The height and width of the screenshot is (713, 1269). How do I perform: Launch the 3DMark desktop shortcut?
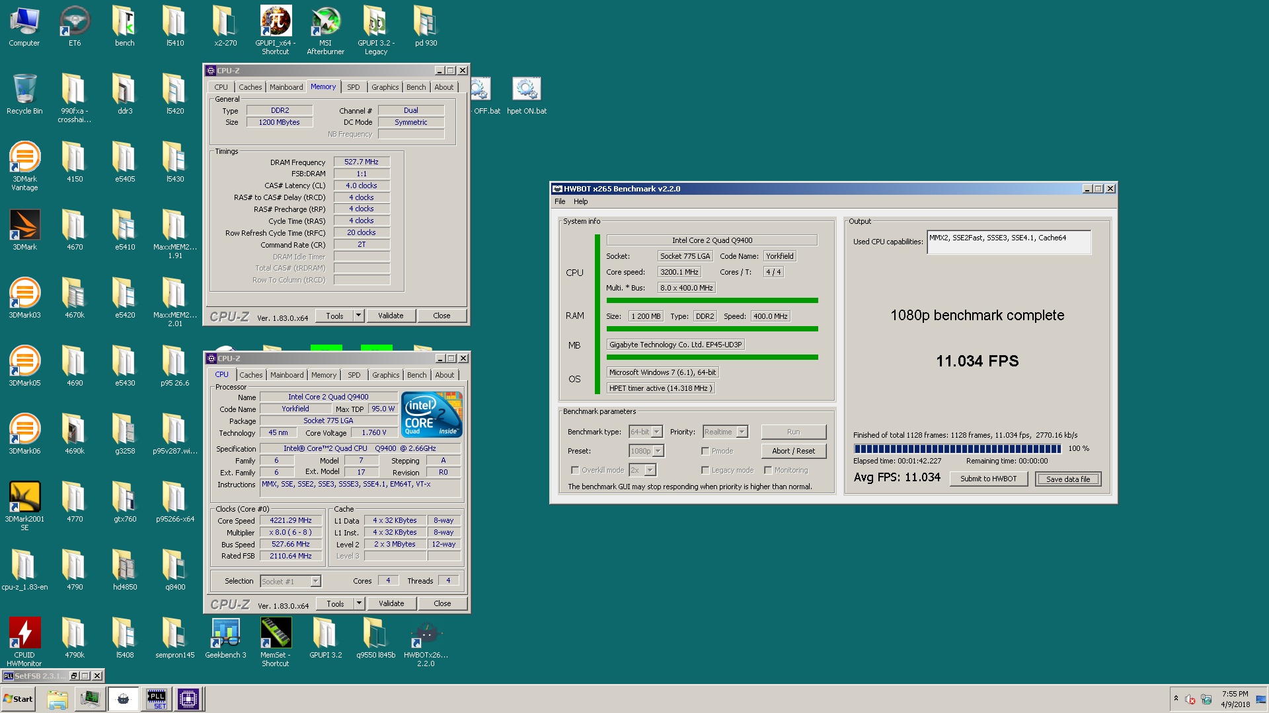(24, 230)
